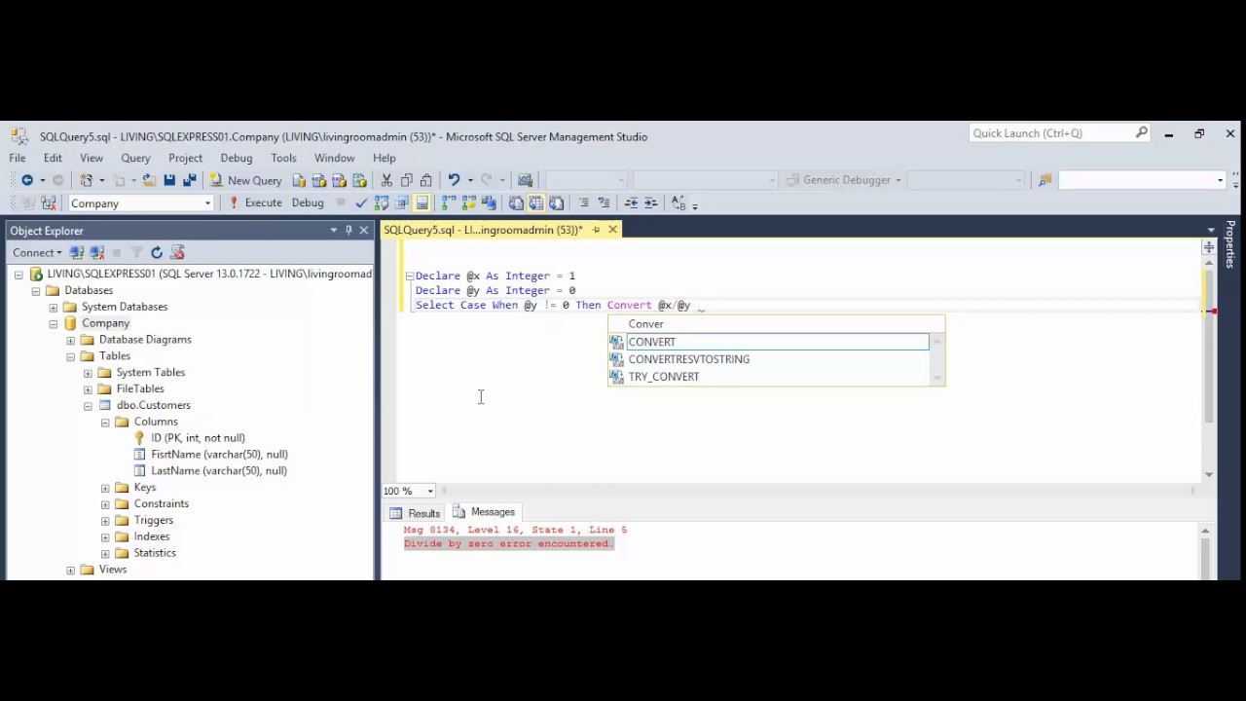Image resolution: width=1246 pixels, height=701 pixels.
Task: Collapse the Company database node
Action: click(x=54, y=323)
